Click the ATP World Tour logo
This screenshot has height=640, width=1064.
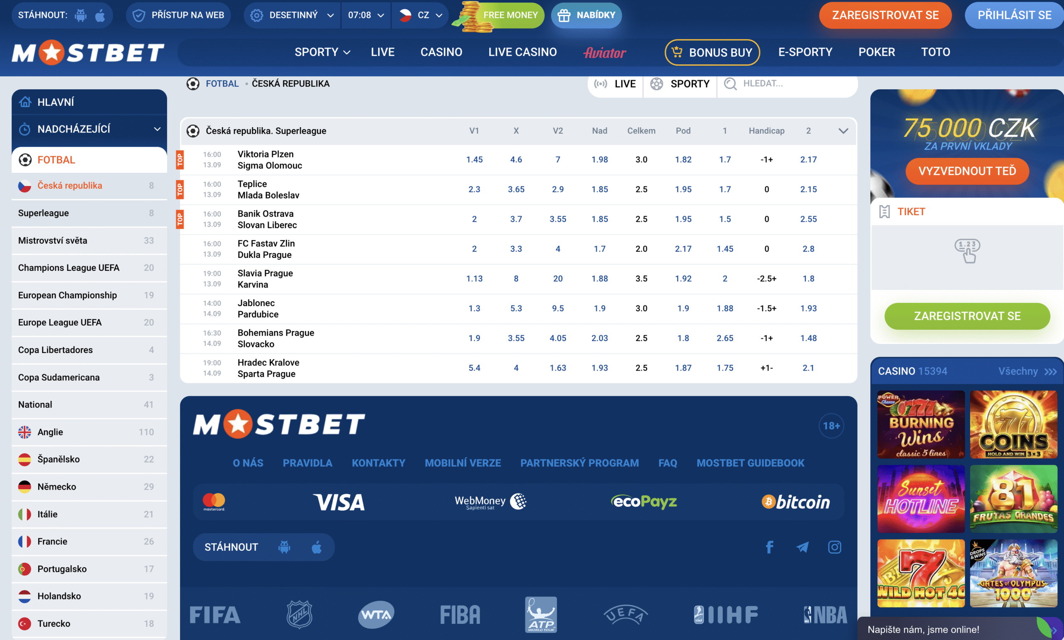click(541, 615)
